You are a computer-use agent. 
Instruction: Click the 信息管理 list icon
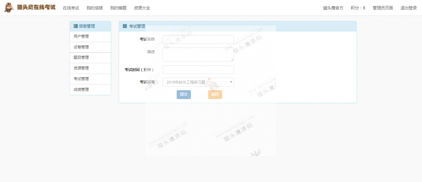[76, 26]
